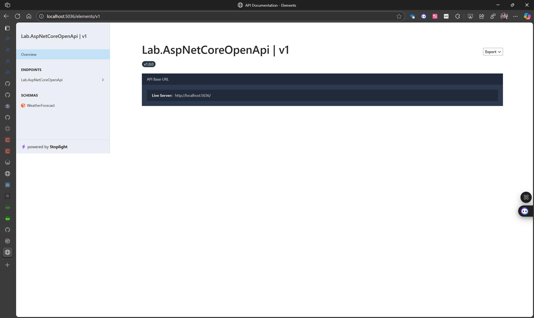This screenshot has height=318, width=534.
Task: View site information icon
Action: click(41, 16)
